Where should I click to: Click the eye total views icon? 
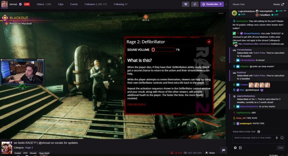pos(185,153)
